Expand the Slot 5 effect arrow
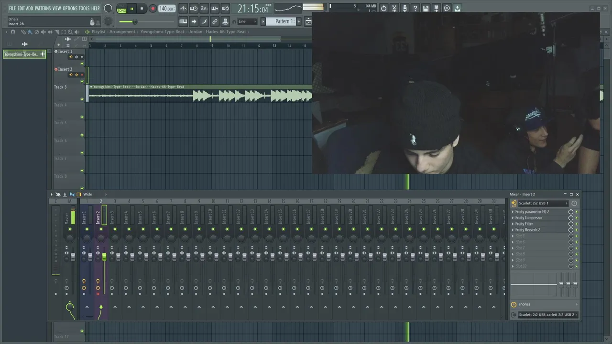This screenshot has width=612, height=344. [513, 236]
